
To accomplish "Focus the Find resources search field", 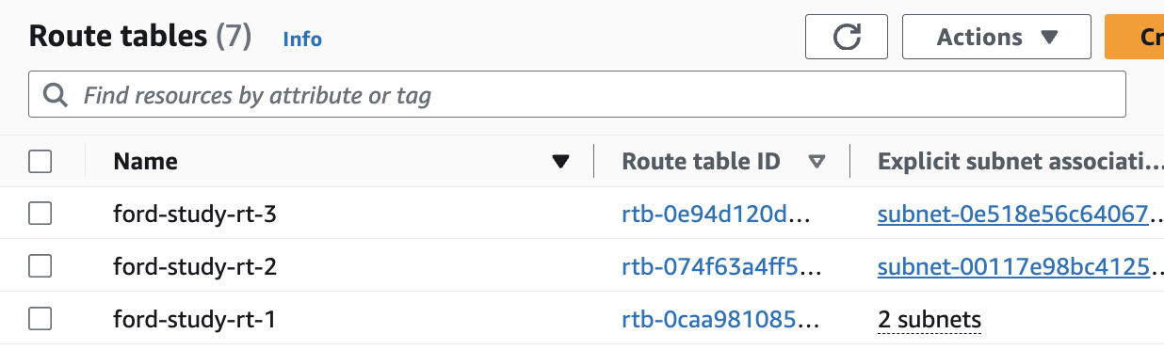I will coord(577,95).
